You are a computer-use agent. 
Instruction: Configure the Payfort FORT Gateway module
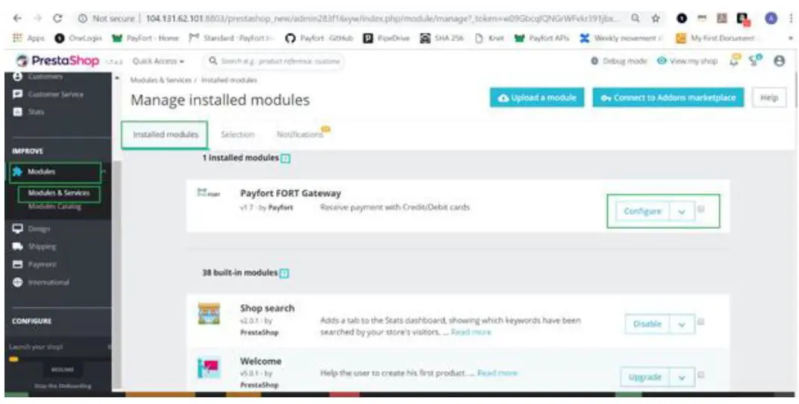pyautogui.click(x=642, y=211)
